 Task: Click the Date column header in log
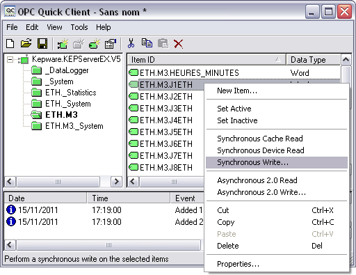(x=45, y=198)
